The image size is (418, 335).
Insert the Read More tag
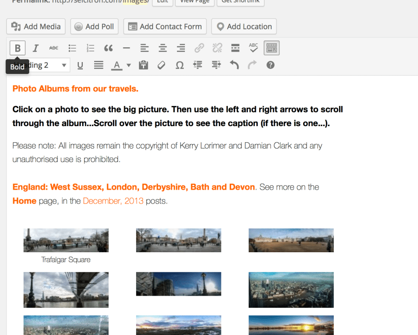click(x=235, y=48)
